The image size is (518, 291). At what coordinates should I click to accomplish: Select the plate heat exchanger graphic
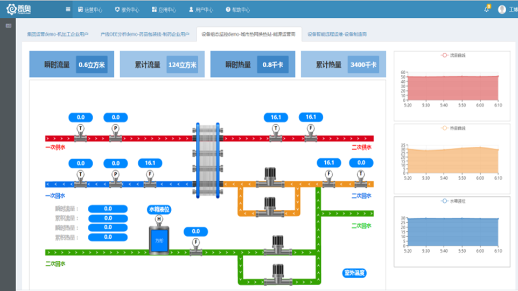tap(208, 160)
